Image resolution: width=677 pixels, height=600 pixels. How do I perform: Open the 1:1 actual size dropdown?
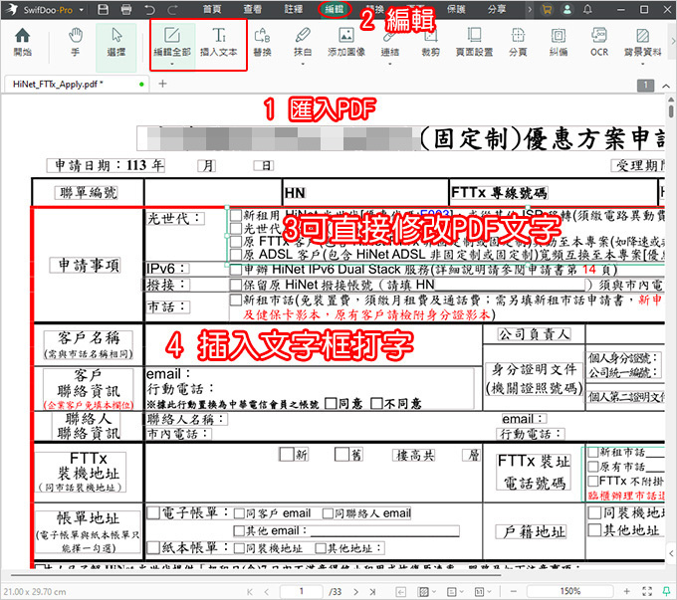[482, 591]
